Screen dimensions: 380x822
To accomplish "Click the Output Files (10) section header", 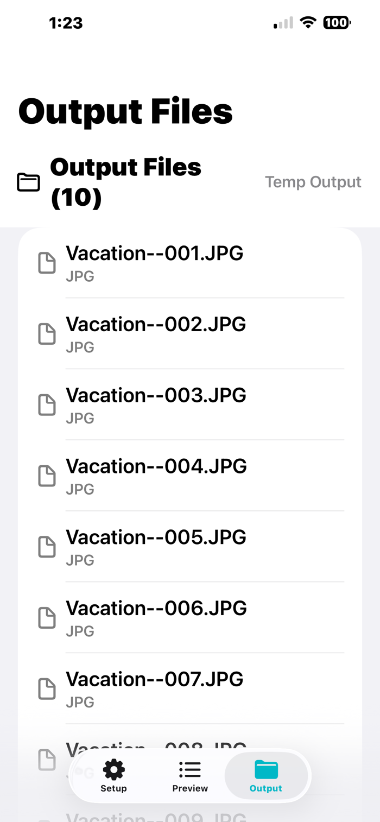I will [125, 182].
